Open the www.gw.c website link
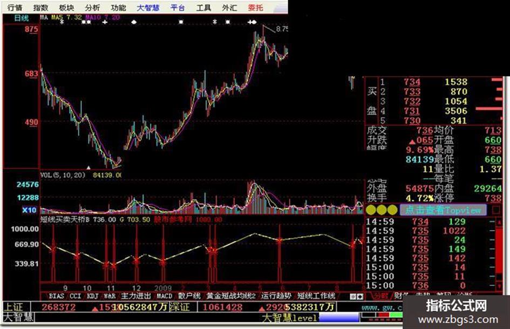Screen dimensions: 510x329 click(x=382, y=307)
